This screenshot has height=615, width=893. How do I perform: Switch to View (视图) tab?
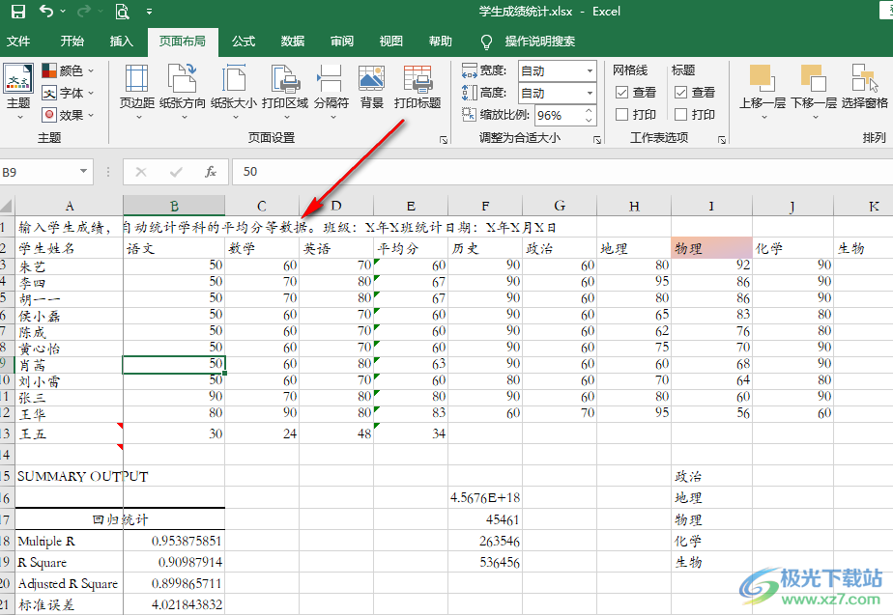click(391, 41)
